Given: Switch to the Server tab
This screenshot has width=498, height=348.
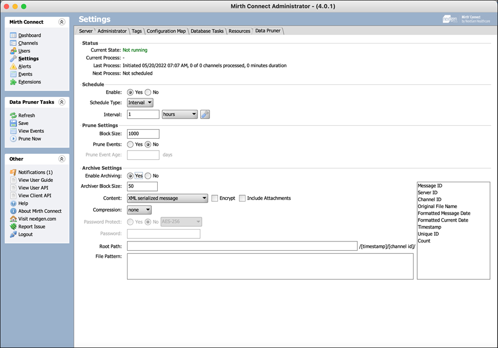Looking at the screenshot, I should [x=86, y=31].
